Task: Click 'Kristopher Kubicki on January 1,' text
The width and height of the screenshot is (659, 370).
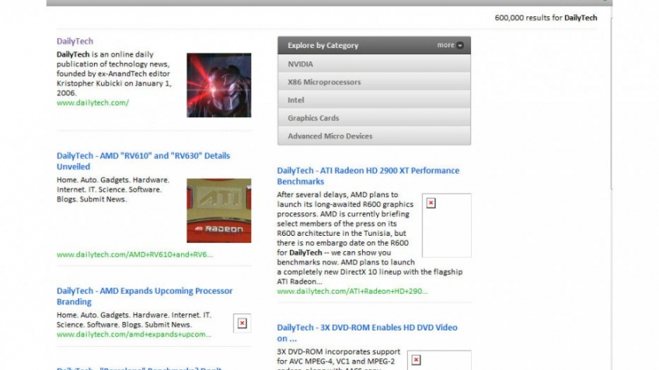Action: coord(114,83)
